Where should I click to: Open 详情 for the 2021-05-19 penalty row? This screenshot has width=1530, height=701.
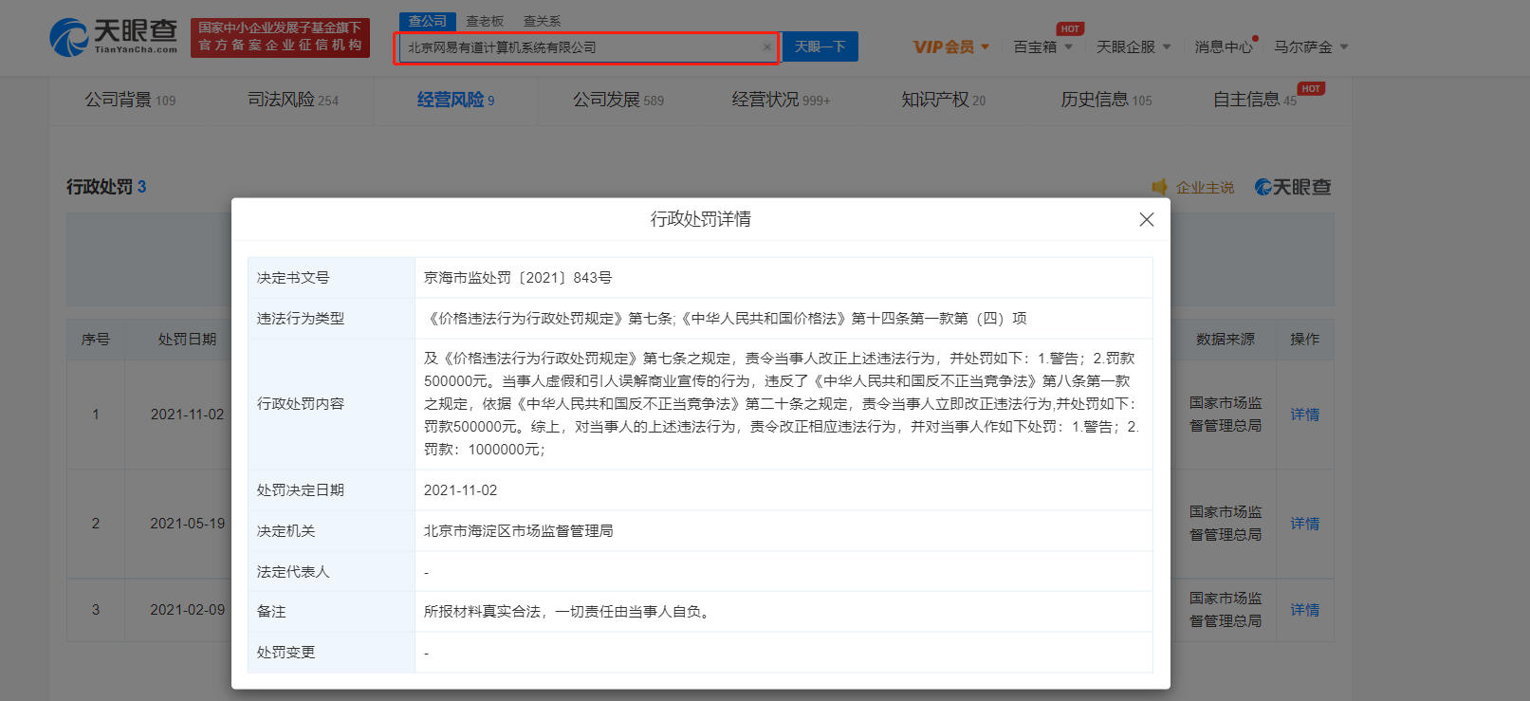click(x=1305, y=524)
